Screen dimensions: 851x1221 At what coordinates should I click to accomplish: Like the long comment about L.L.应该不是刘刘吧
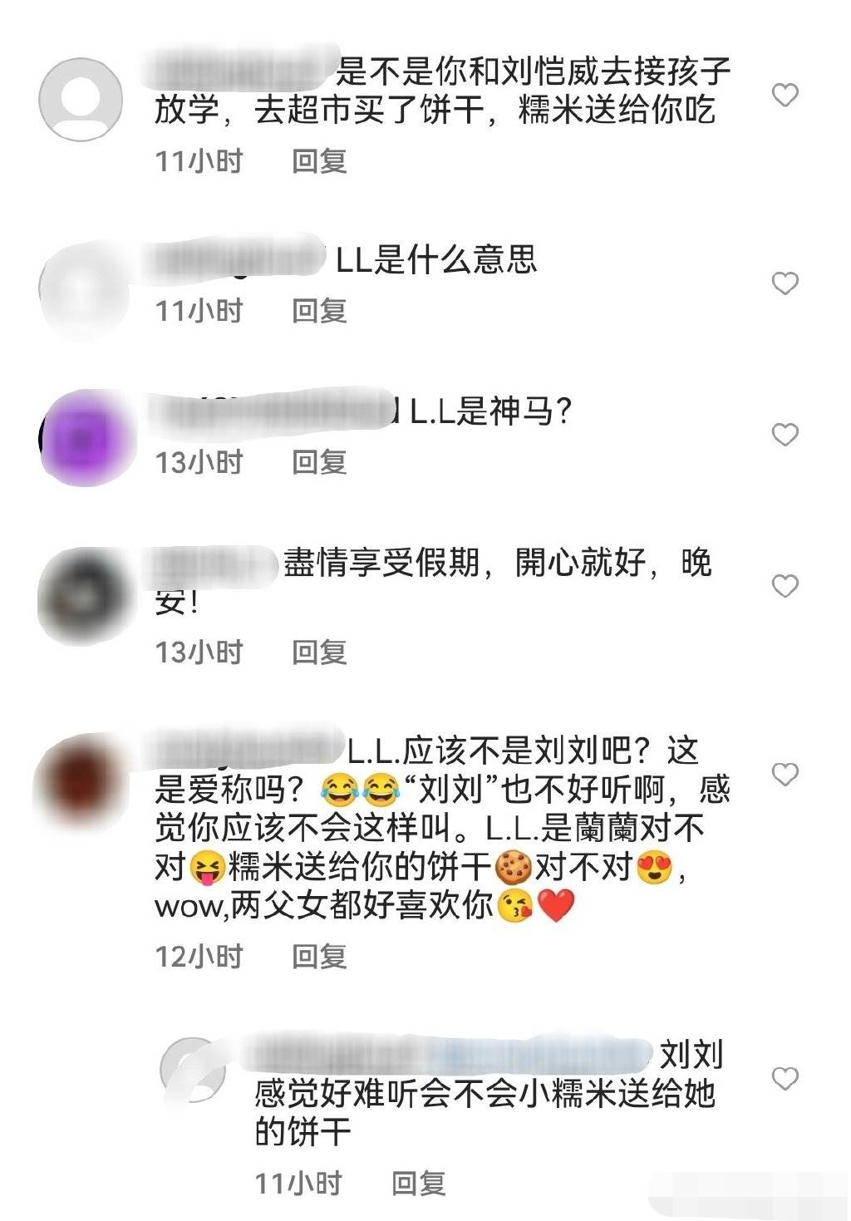click(x=785, y=775)
